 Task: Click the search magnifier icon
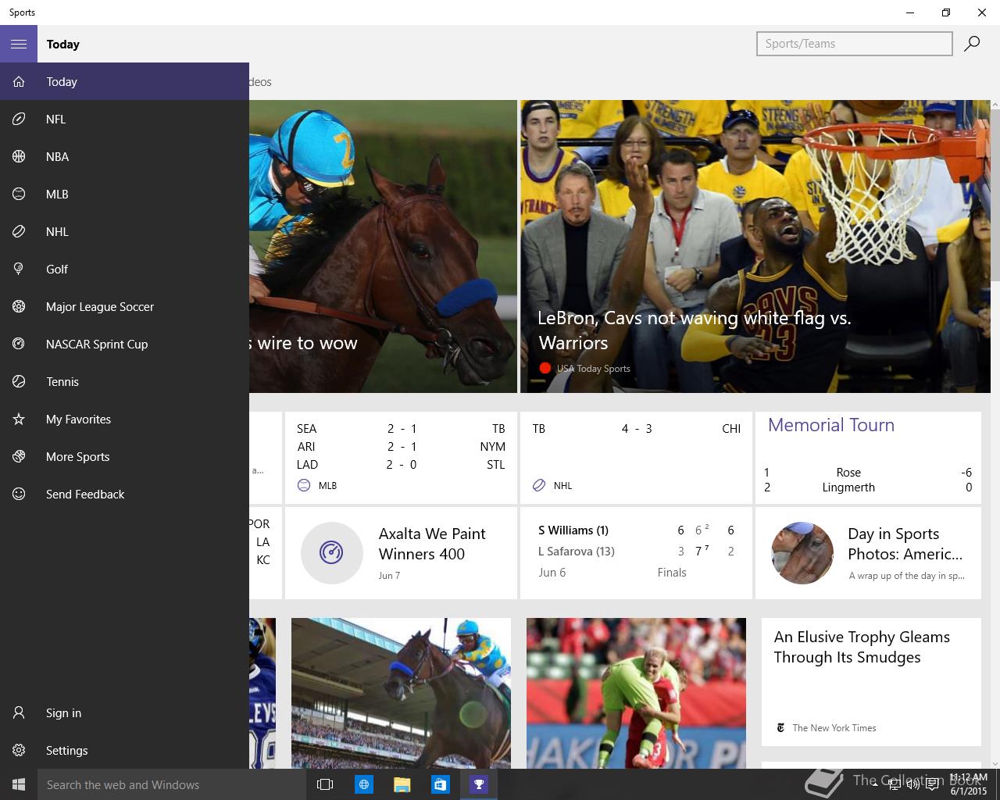(x=972, y=44)
